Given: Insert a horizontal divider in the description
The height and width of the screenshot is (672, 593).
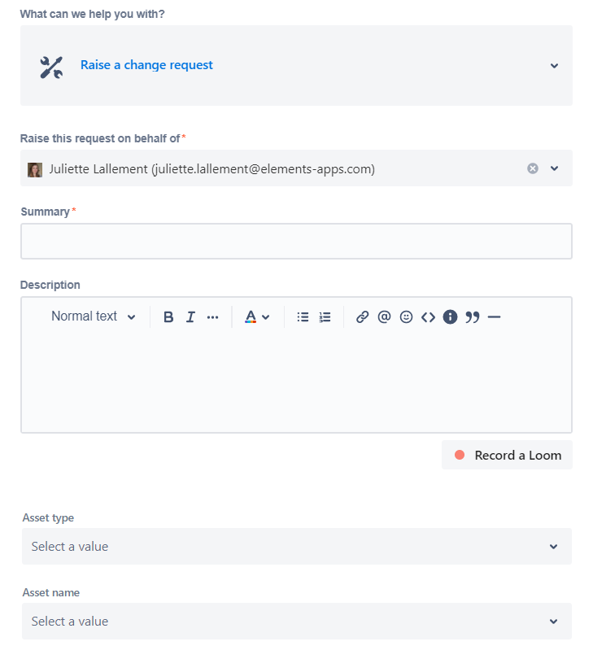Looking at the screenshot, I should [x=495, y=316].
